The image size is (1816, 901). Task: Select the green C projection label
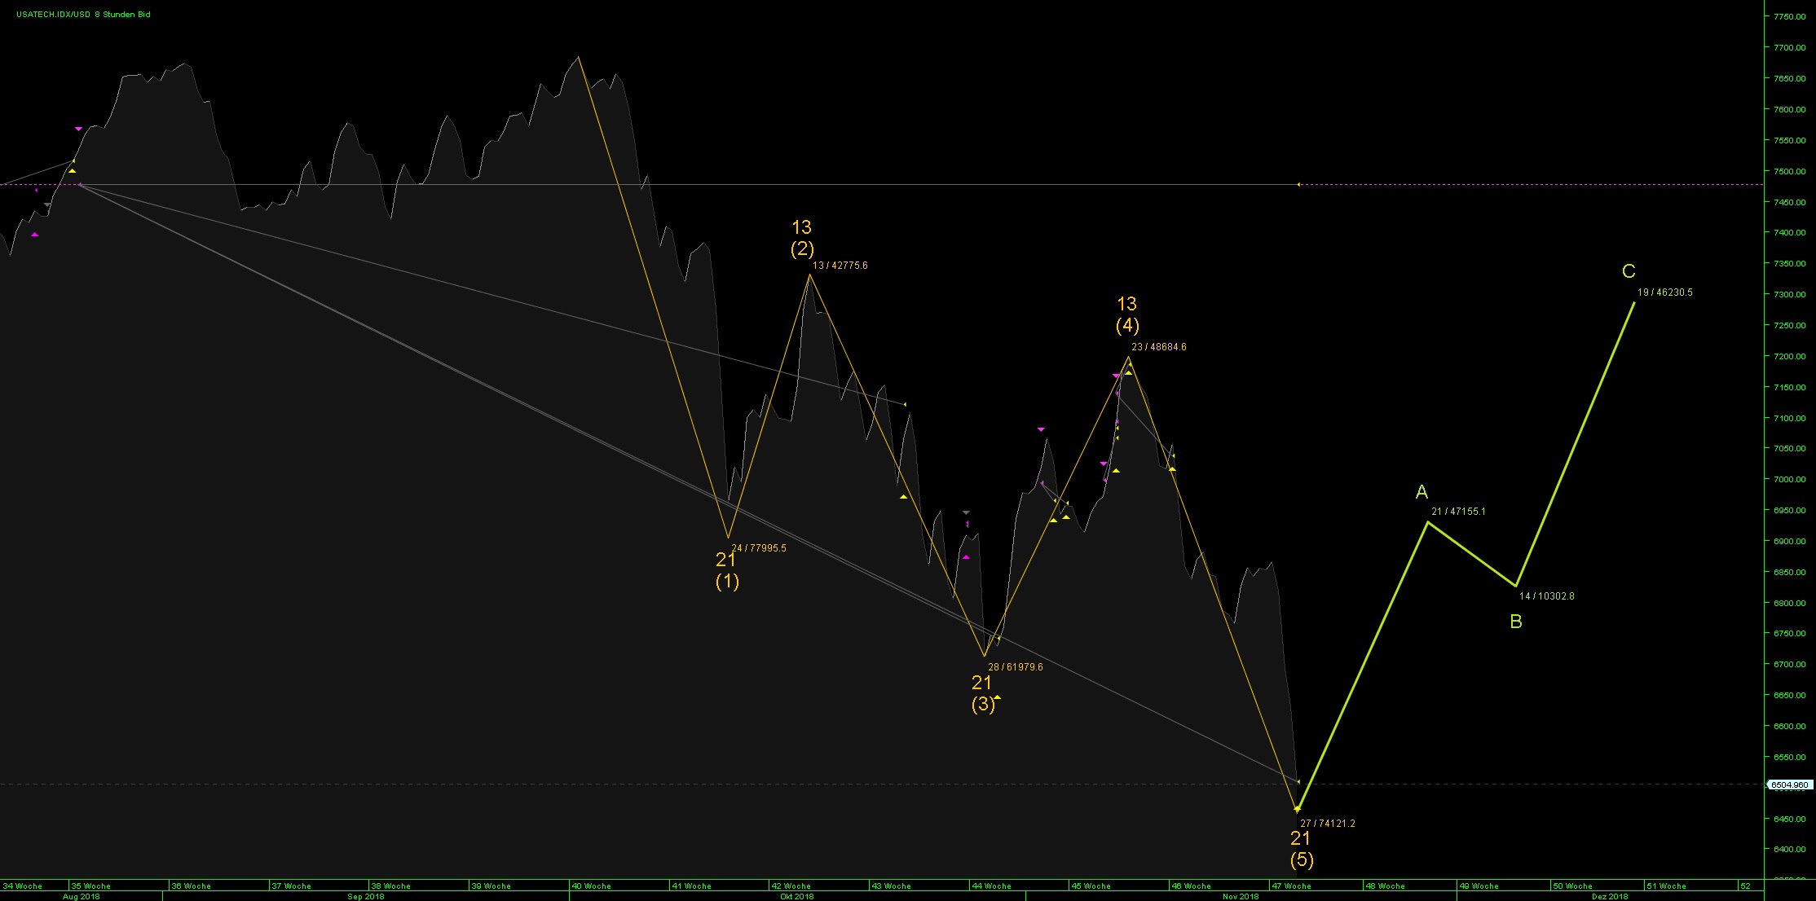coord(1629,271)
